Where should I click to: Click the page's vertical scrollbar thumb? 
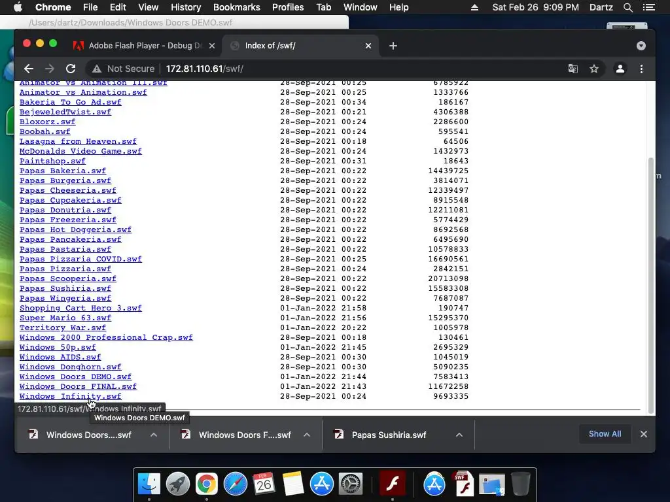point(651,285)
